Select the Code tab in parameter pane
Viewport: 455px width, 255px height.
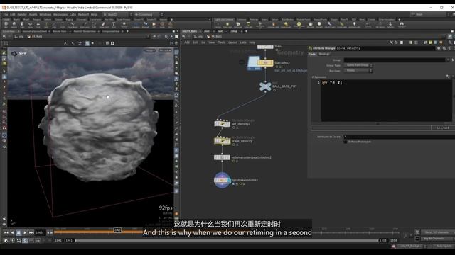312,54
